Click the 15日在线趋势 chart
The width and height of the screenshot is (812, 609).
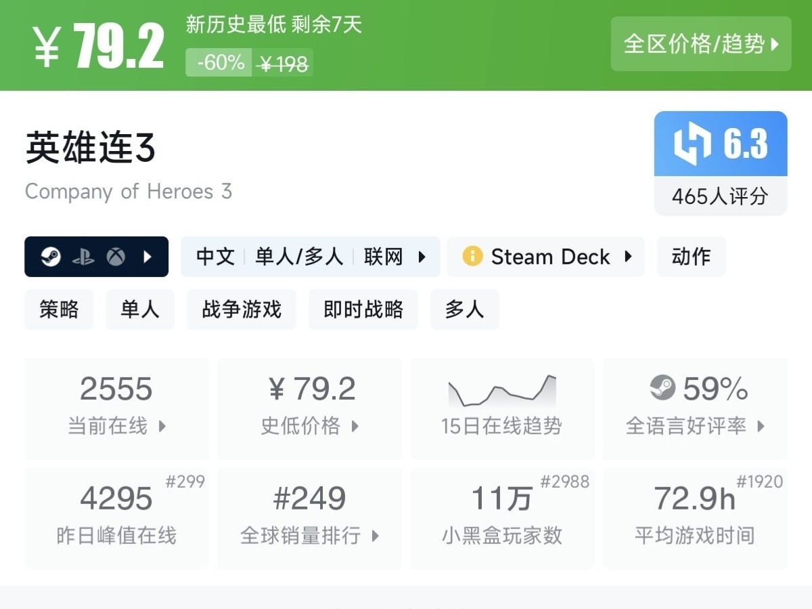click(501, 408)
